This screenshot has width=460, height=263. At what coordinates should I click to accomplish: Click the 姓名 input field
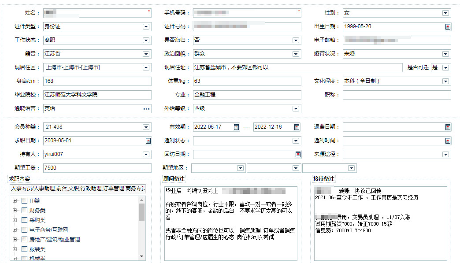[97, 13]
